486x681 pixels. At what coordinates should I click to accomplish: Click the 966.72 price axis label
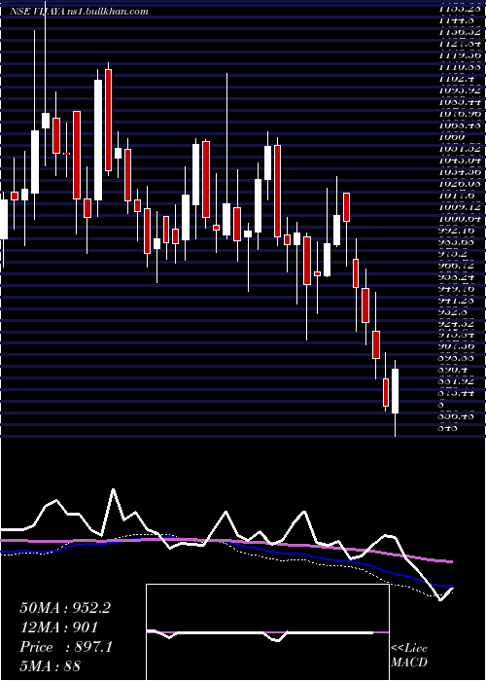(x=458, y=266)
